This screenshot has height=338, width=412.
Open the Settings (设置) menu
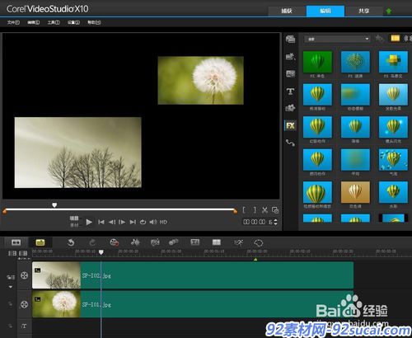click(x=73, y=22)
